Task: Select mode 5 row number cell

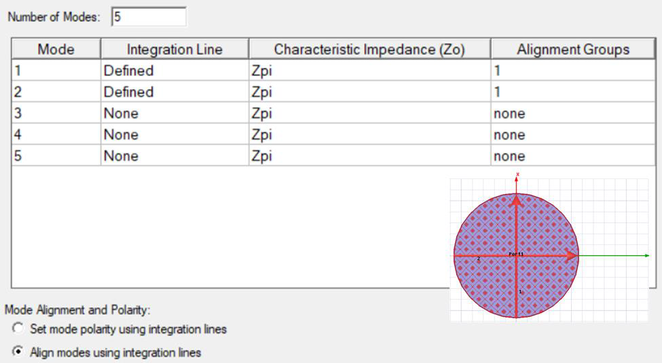Action: 56,156
